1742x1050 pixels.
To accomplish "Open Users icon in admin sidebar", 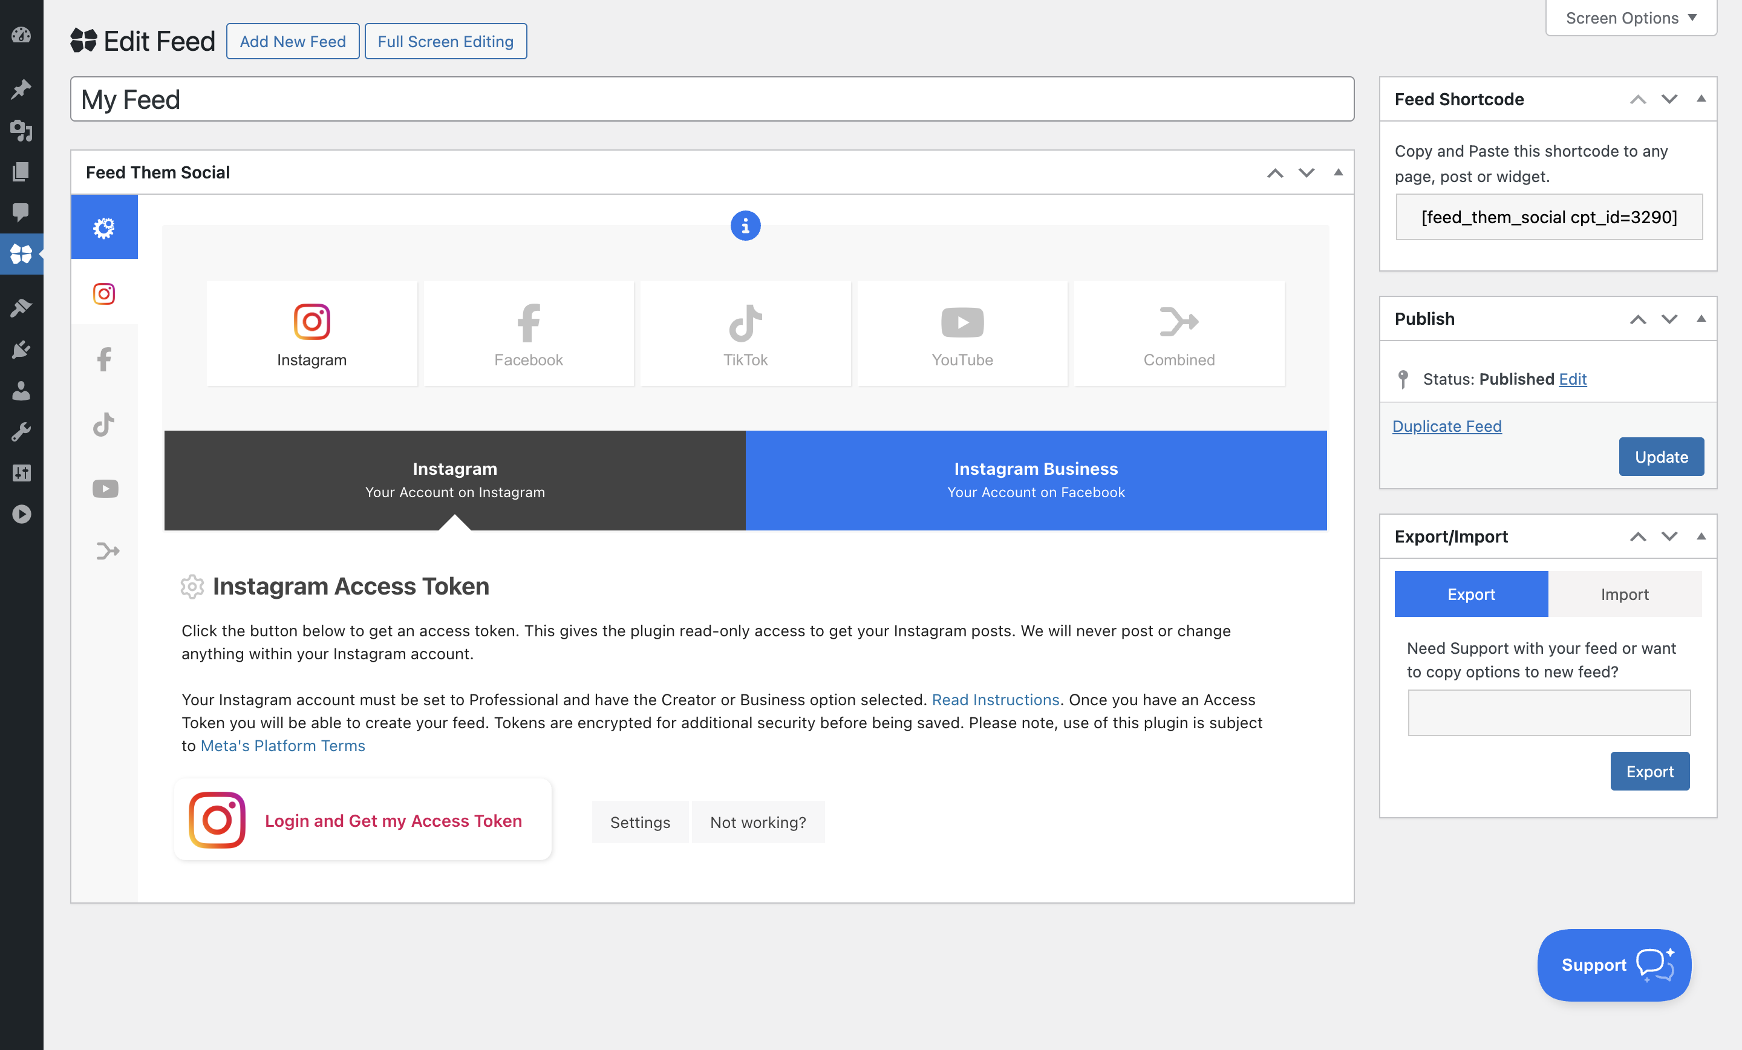I will click(21, 390).
